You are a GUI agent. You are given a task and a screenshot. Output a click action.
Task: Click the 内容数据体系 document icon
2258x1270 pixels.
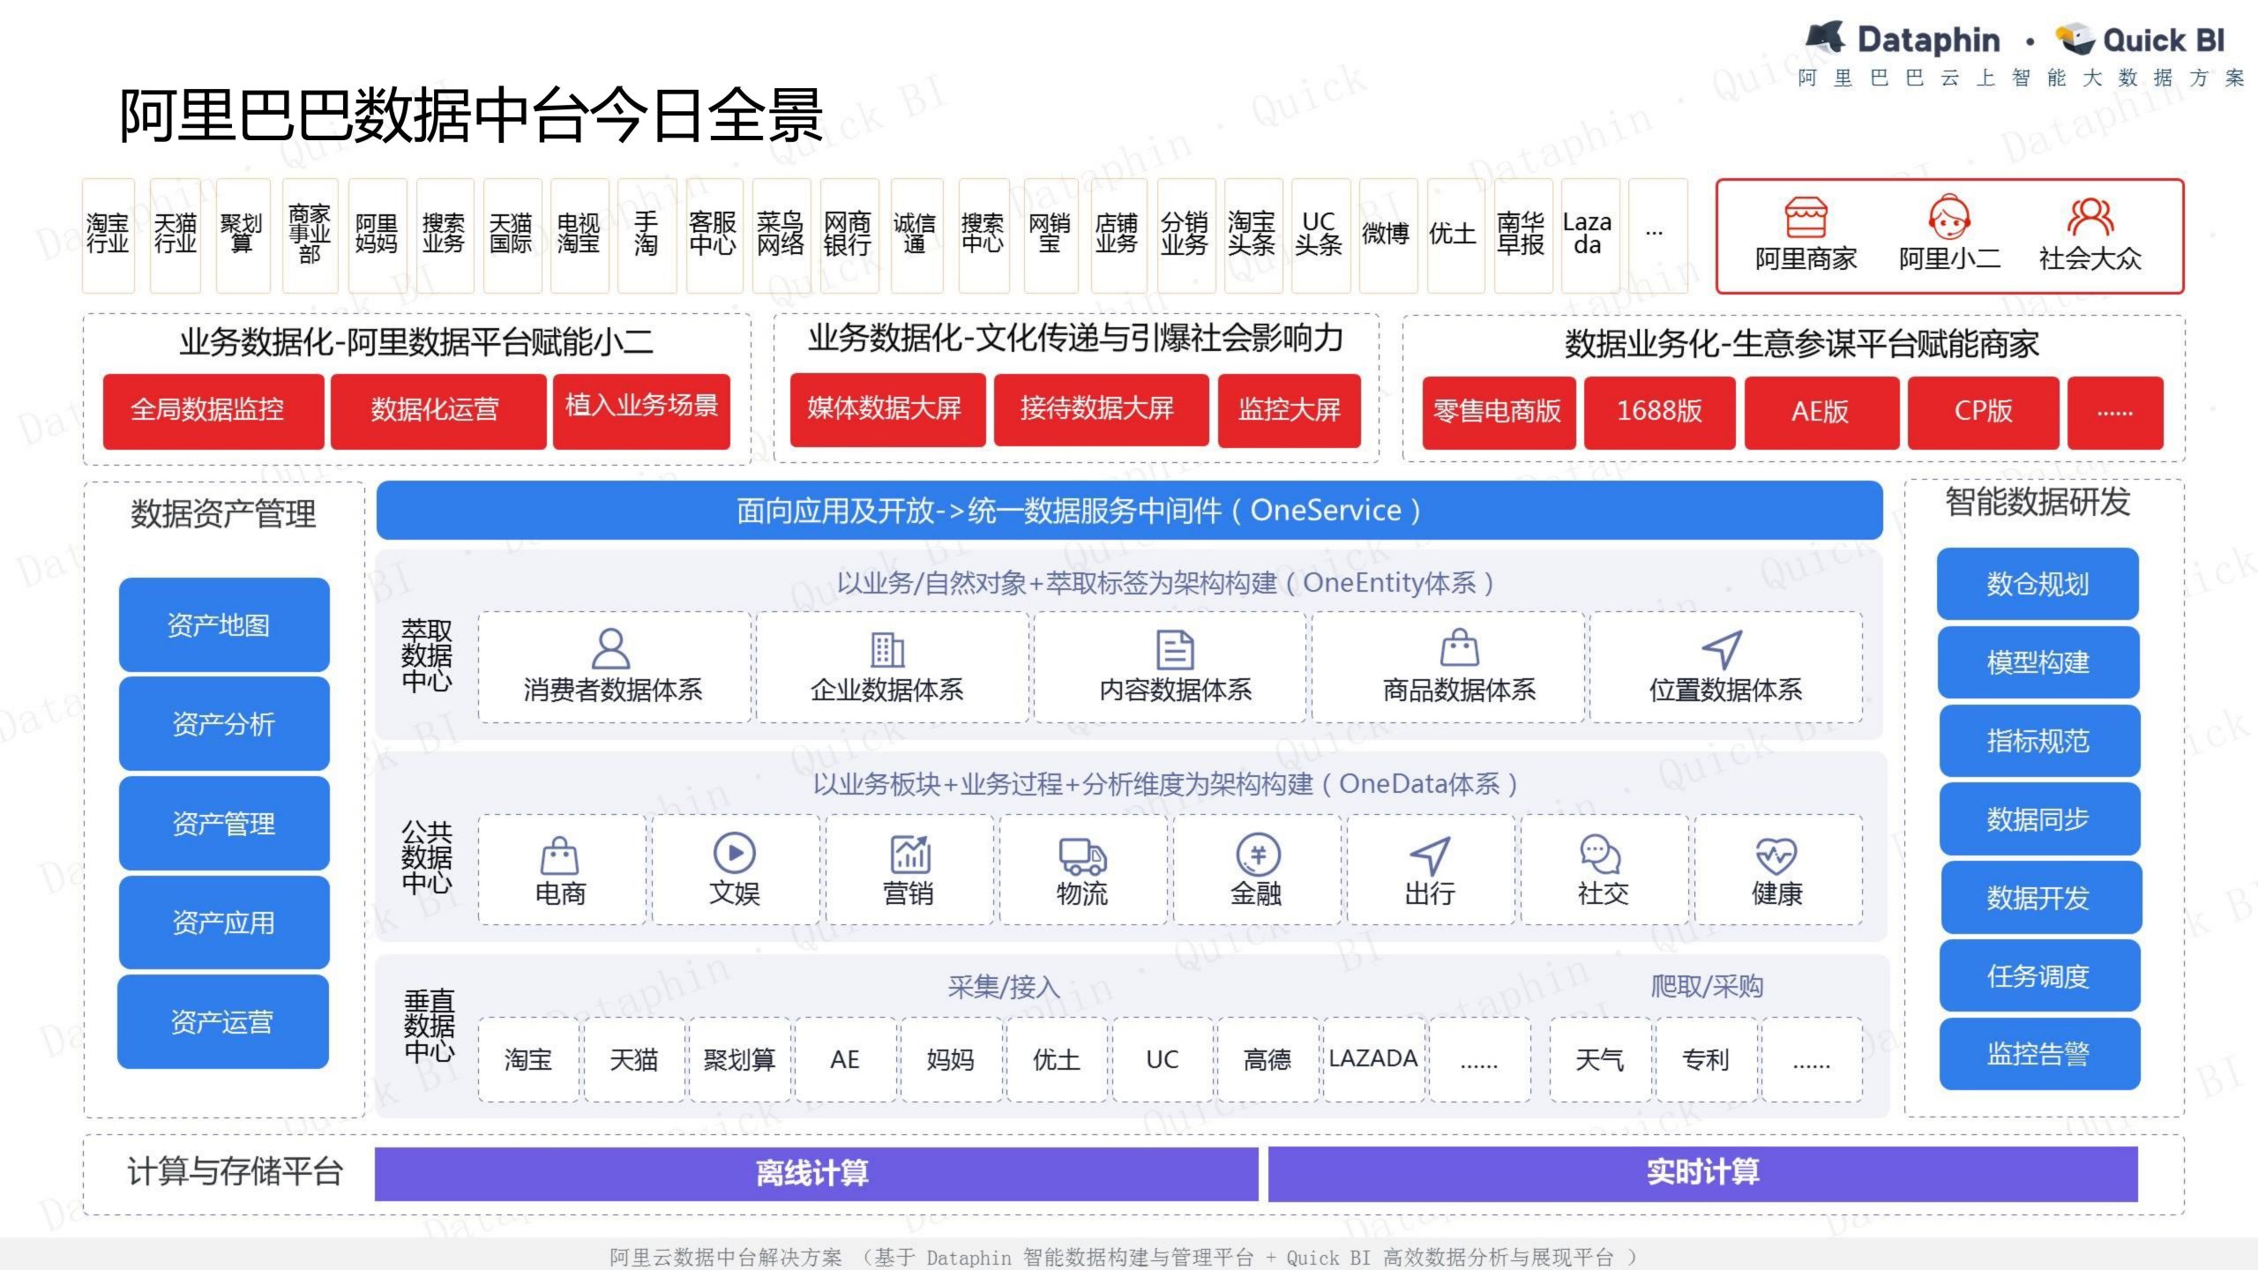(1175, 650)
